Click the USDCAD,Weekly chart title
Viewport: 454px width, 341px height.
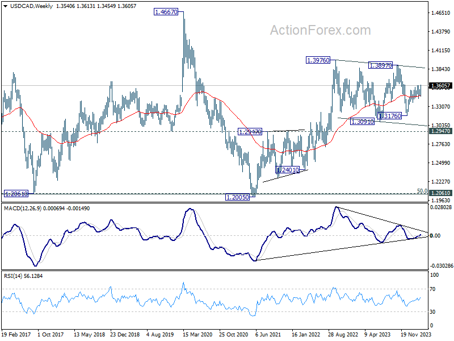pos(32,6)
